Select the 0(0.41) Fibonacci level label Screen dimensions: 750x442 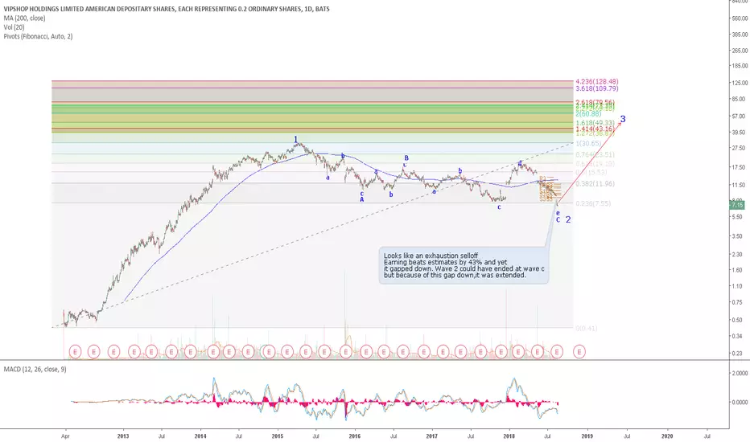point(587,329)
